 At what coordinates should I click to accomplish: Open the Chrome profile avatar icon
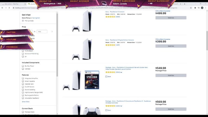202,8
